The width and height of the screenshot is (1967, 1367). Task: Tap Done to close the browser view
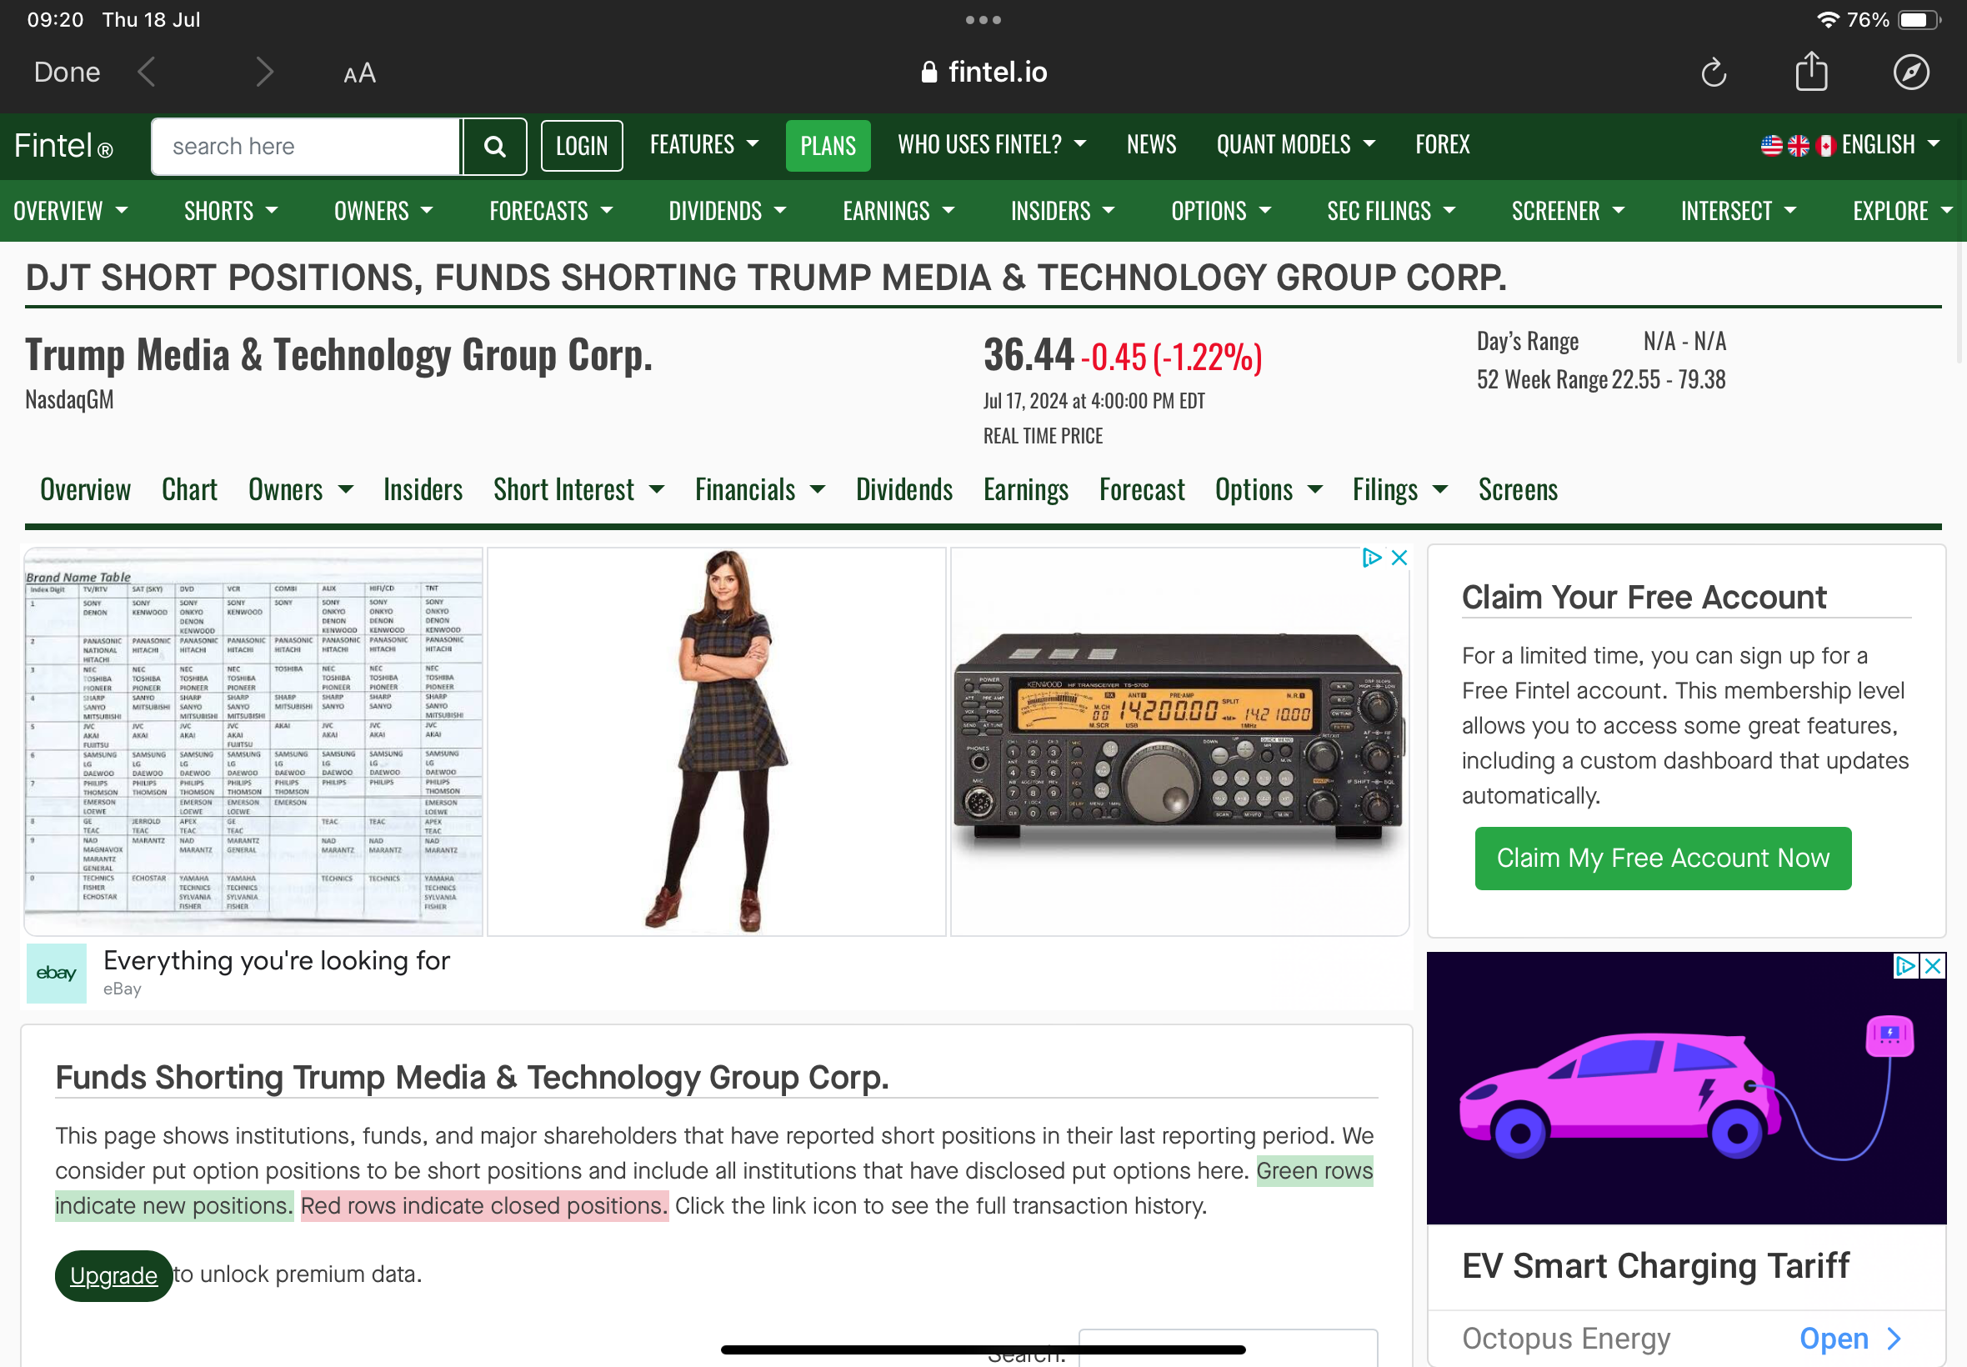(67, 72)
